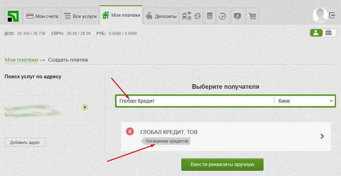Click the Глобал Кредит recipient search field
Screen dimensions: 341x176
coord(195,101)
